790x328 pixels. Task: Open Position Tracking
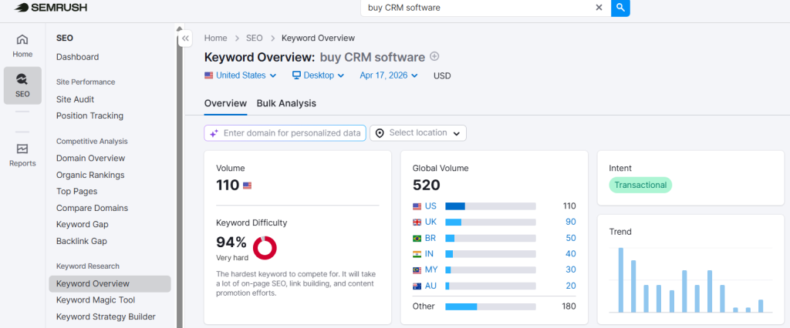pos(89,115)
